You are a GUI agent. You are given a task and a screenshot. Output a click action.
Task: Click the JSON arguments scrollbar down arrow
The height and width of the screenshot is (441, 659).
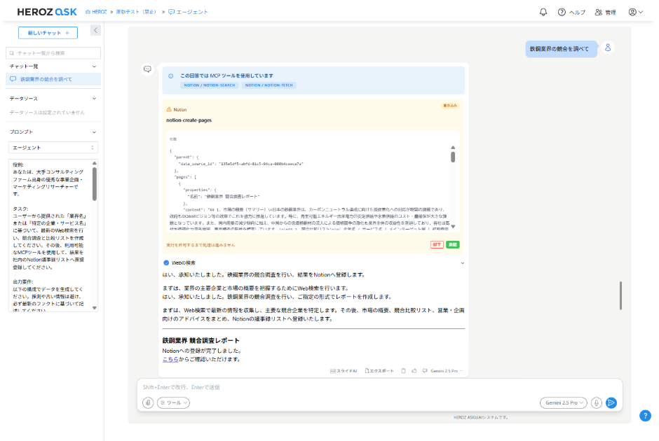(453, 227)
